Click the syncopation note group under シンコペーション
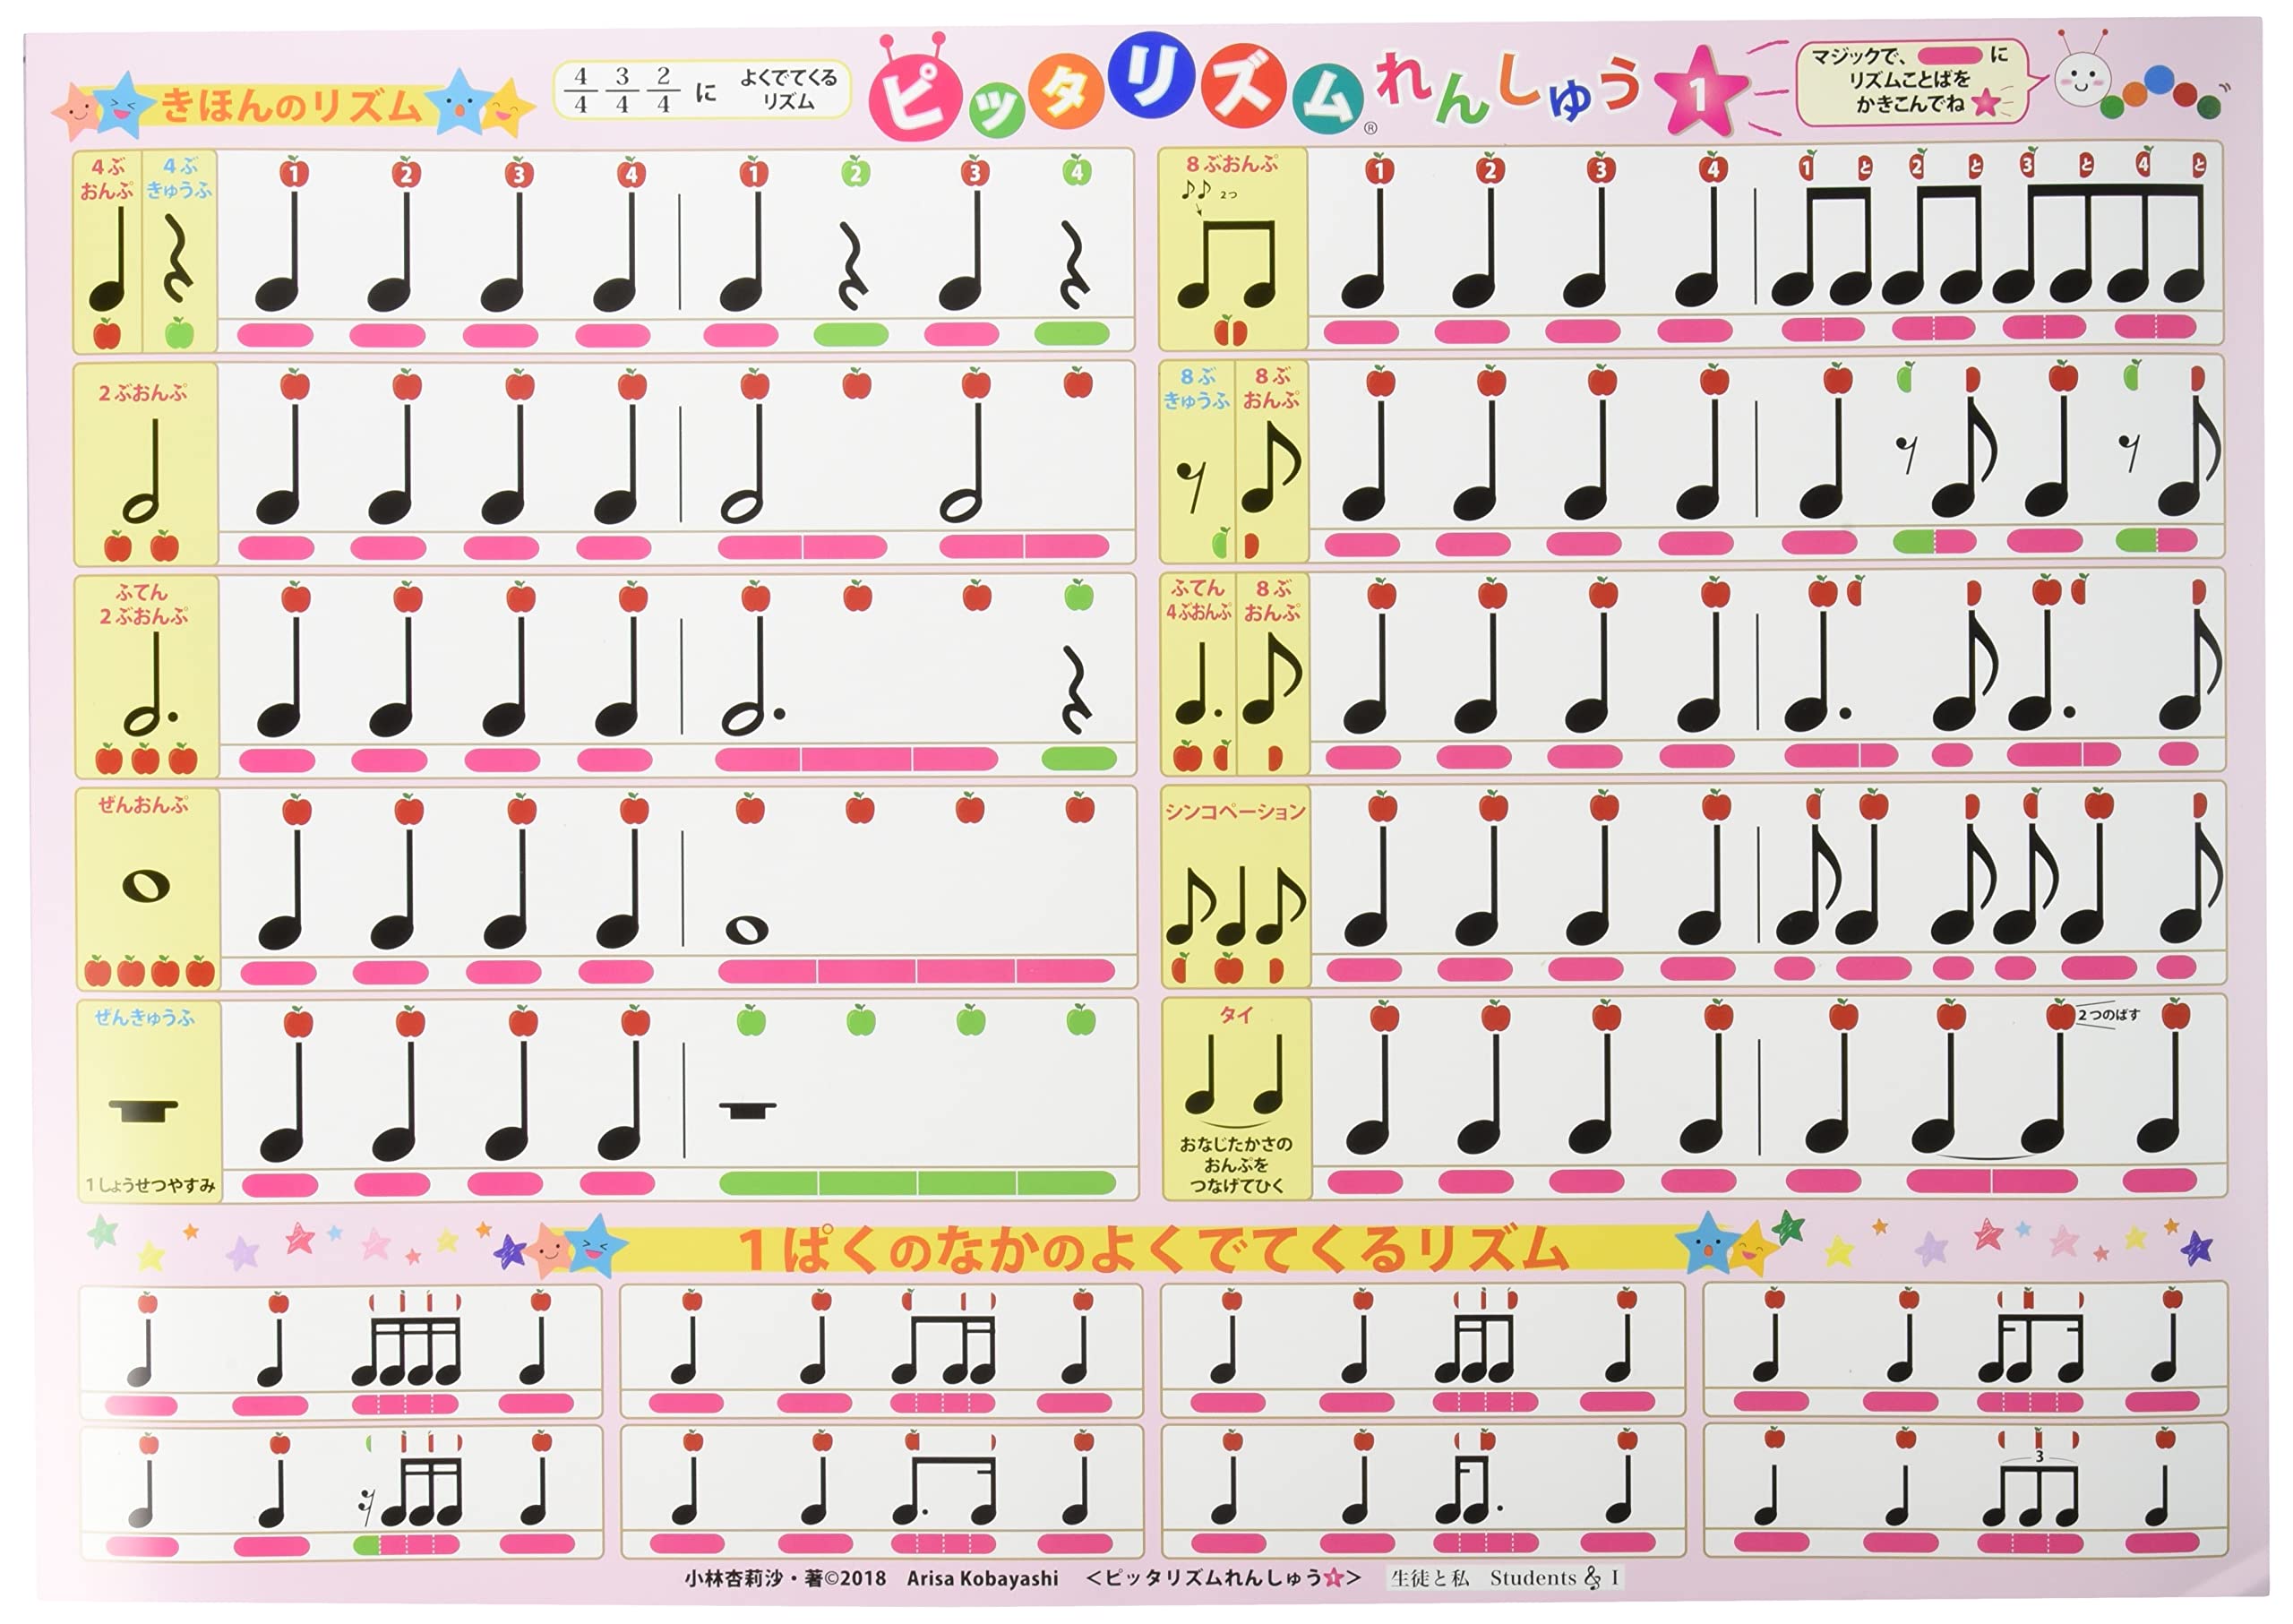The image size is (2293, 1624). click(x=1235, y=905)
